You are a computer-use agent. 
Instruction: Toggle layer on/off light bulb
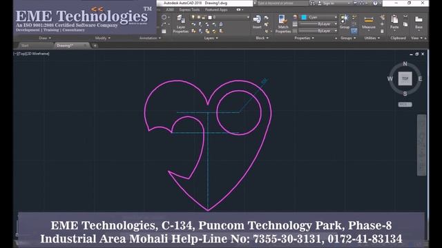click(193, 17)
